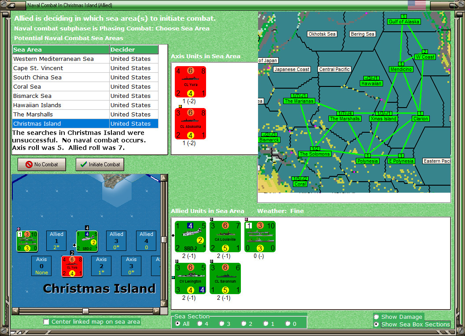Image resolution: width=465 pixels, height=336 pixels.
Task: Click the Axis 3 sea box section
Action: point(131,266)
